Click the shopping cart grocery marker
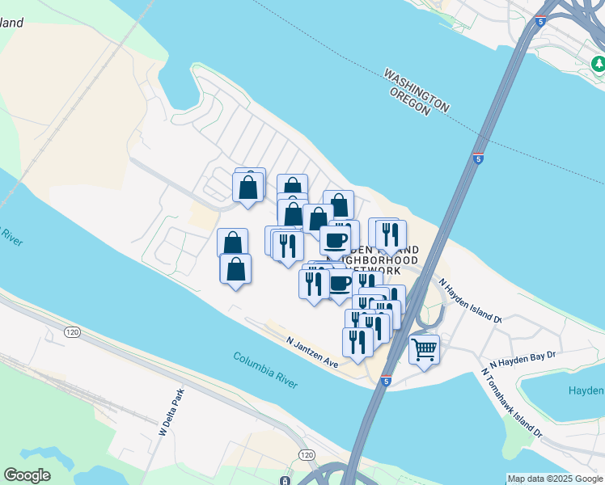This screenshot has width=605, height=485. (424, 350)
